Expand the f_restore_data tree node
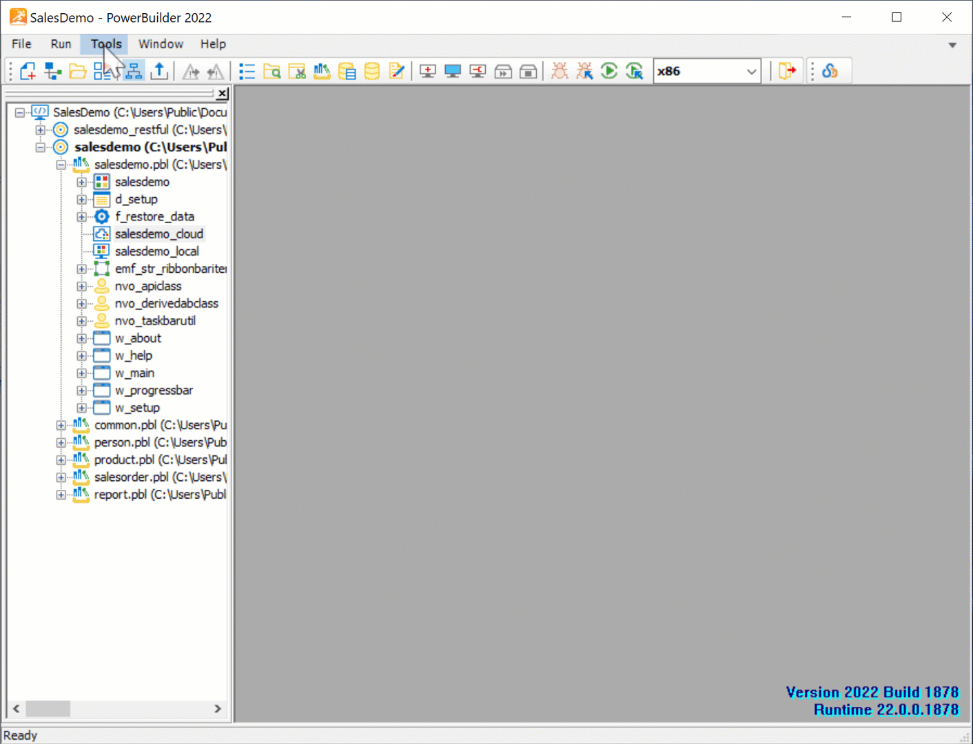973x744 pixels. coord(82,216)
